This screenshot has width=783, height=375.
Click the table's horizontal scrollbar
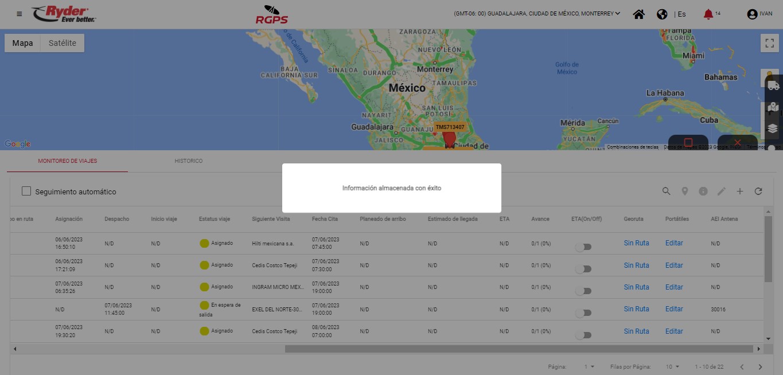pyautogui.click(x=519, y=349)
